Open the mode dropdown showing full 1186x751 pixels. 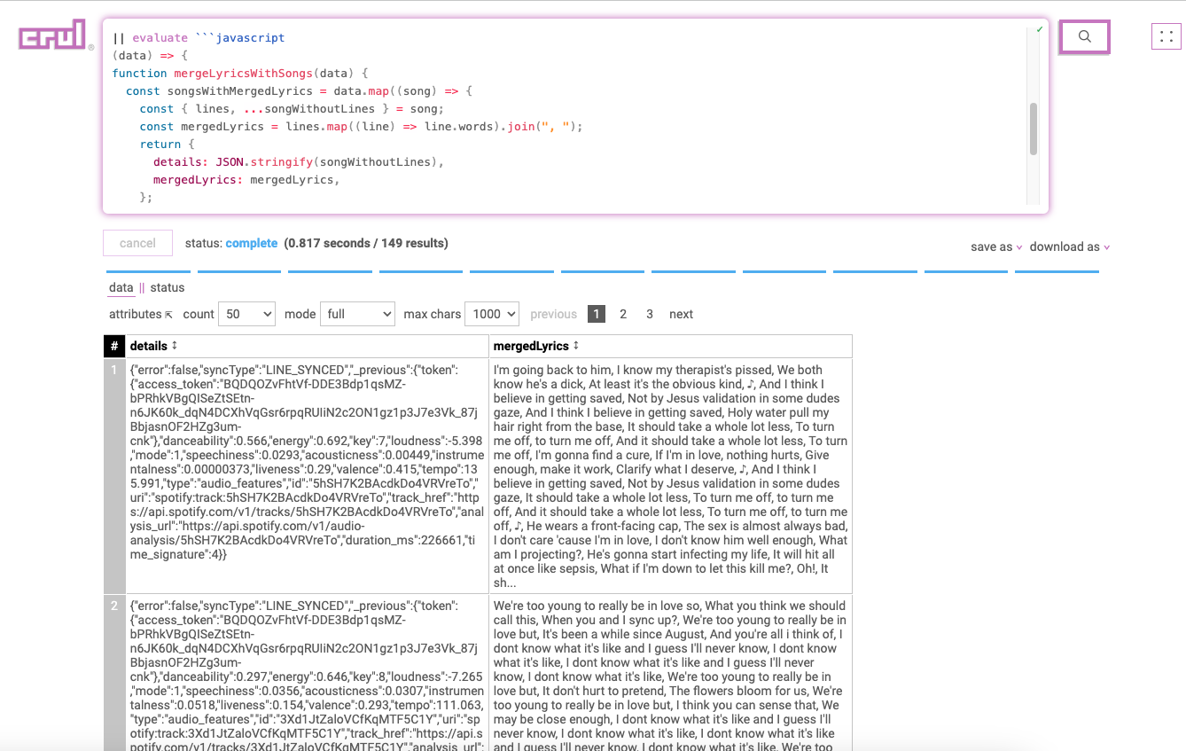[x=357, y=314]
